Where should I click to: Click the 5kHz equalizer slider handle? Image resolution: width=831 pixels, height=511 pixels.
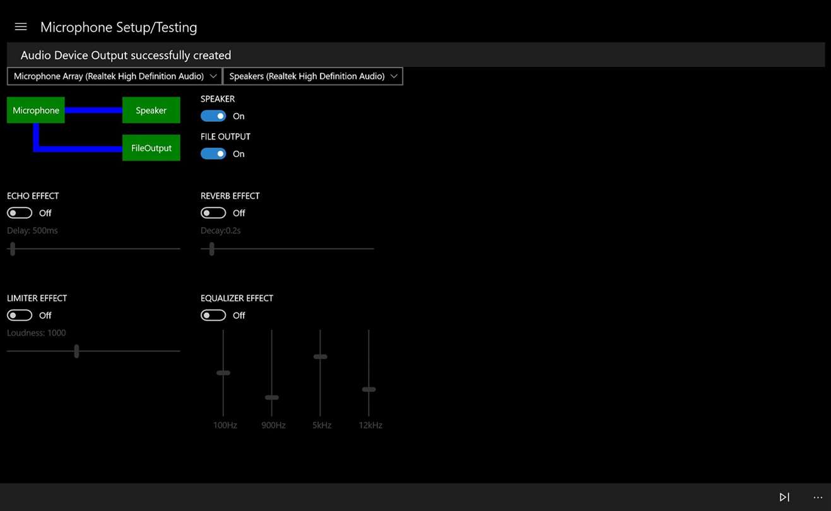321,357
